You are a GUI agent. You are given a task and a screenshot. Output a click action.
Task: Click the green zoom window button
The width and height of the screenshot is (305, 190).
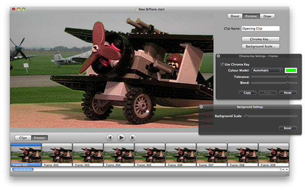tap(24, 9)
